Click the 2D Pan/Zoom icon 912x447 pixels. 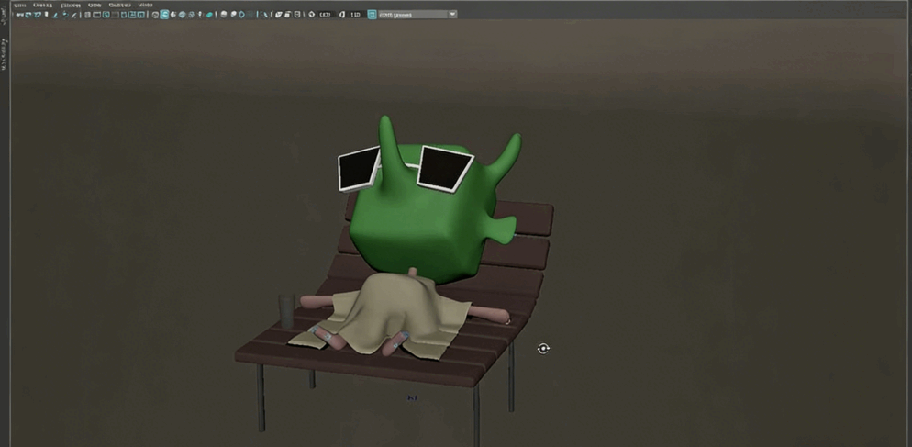(x=64, y=15)
